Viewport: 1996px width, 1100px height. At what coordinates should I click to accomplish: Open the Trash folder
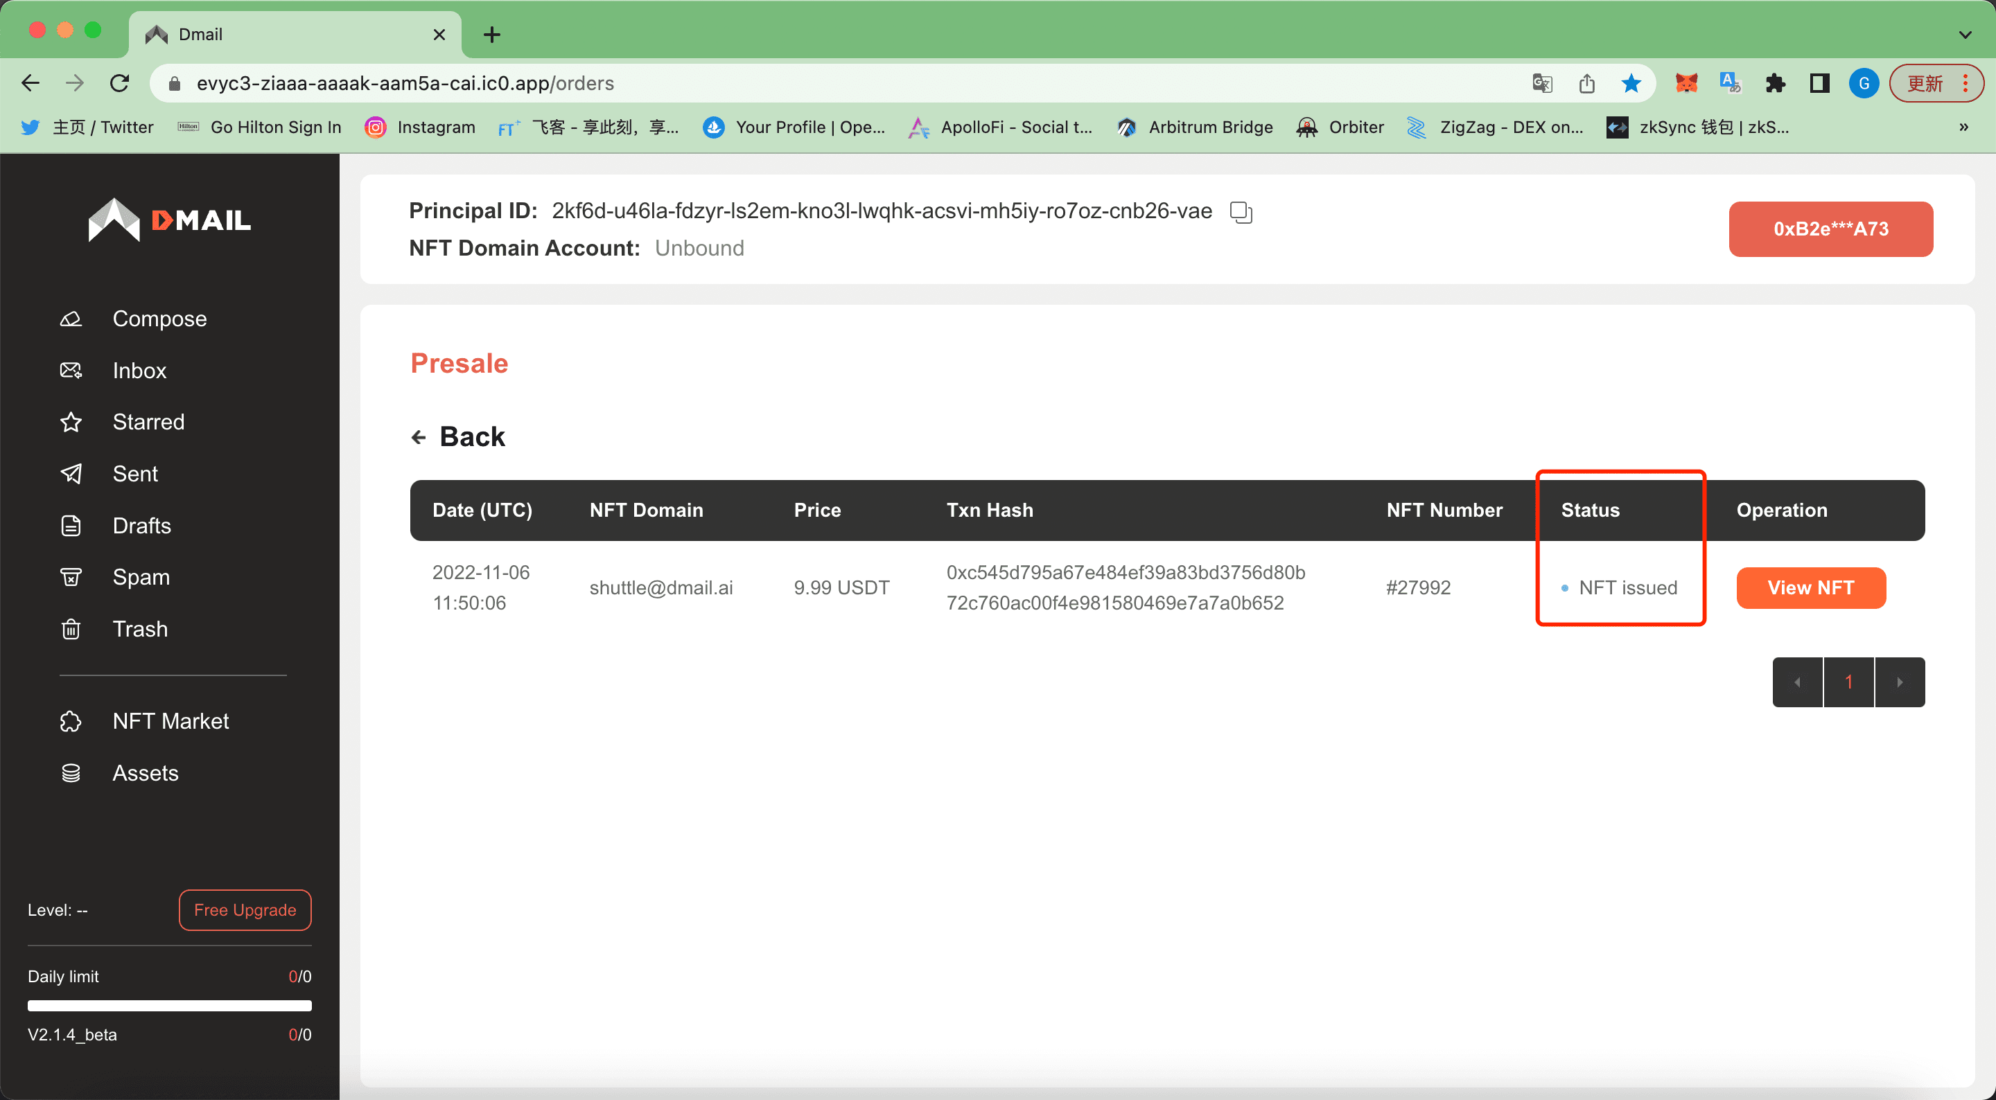(x=139, y=628)
